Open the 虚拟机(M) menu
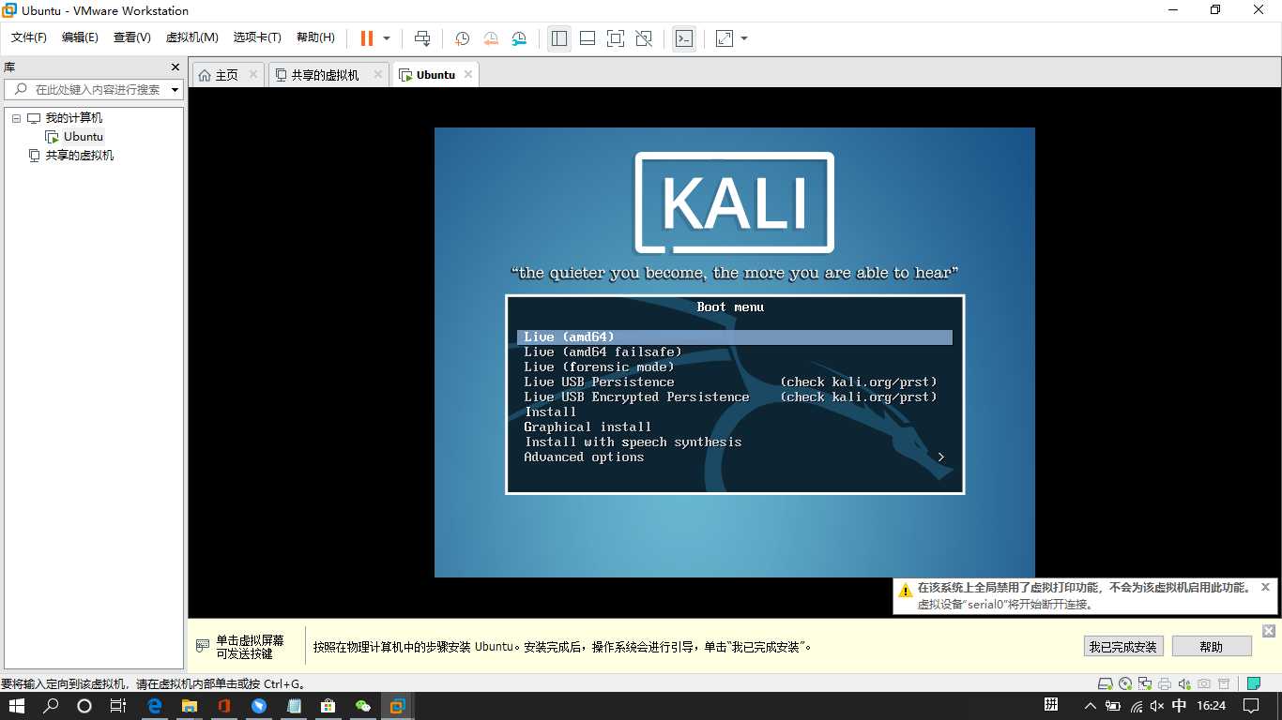 [192, 37]
